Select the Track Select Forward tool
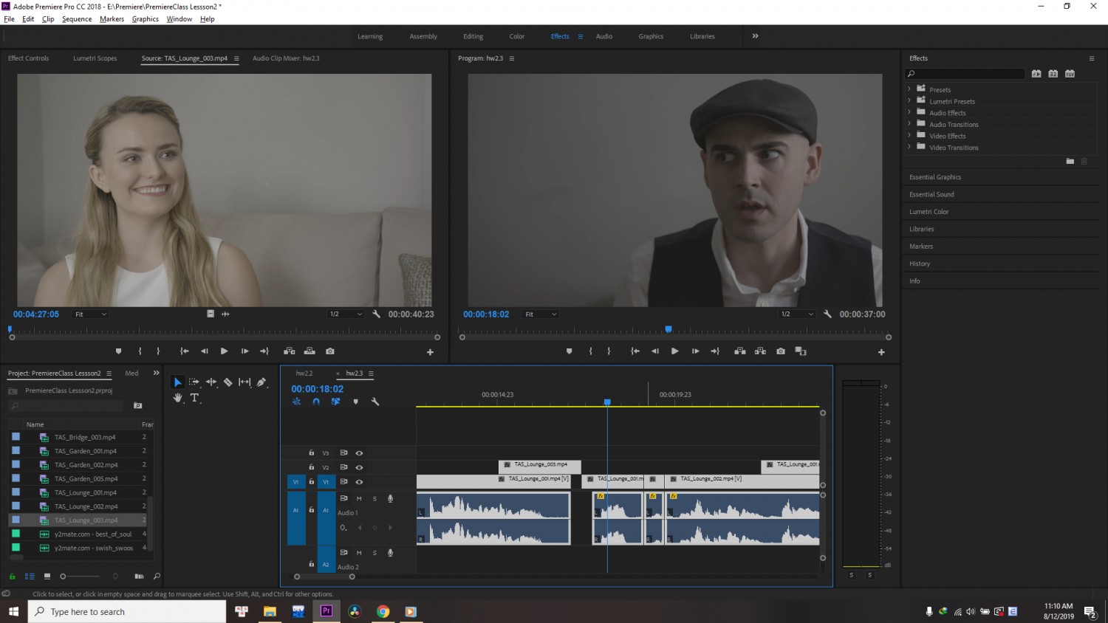 194,382
